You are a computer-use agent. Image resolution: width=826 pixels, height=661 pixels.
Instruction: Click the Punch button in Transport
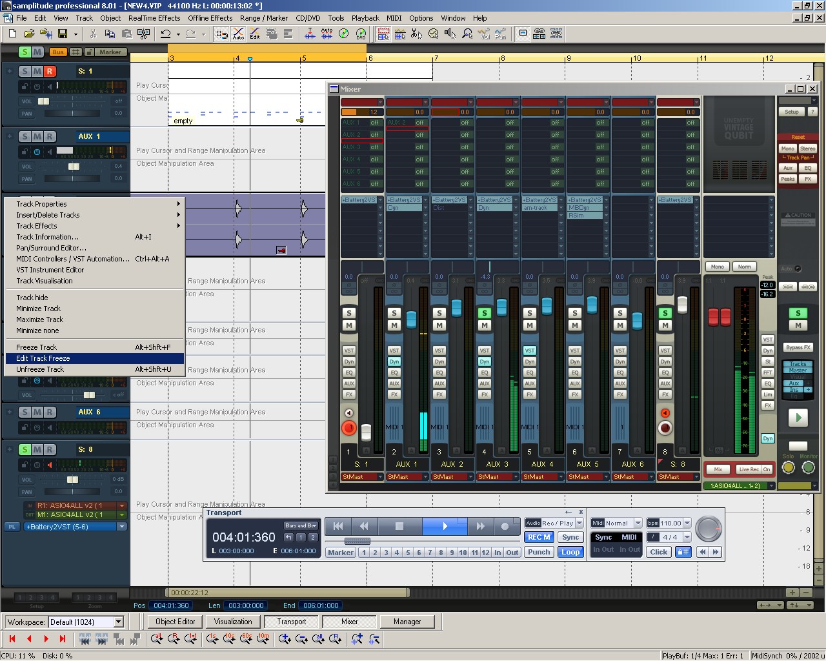point(539,552)
